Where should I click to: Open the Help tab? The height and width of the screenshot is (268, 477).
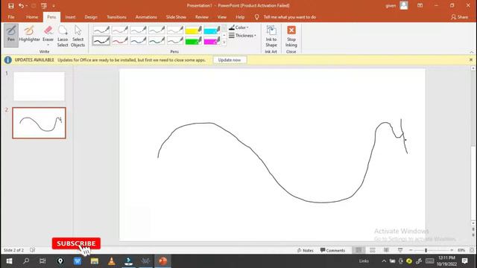coord(240,17)
